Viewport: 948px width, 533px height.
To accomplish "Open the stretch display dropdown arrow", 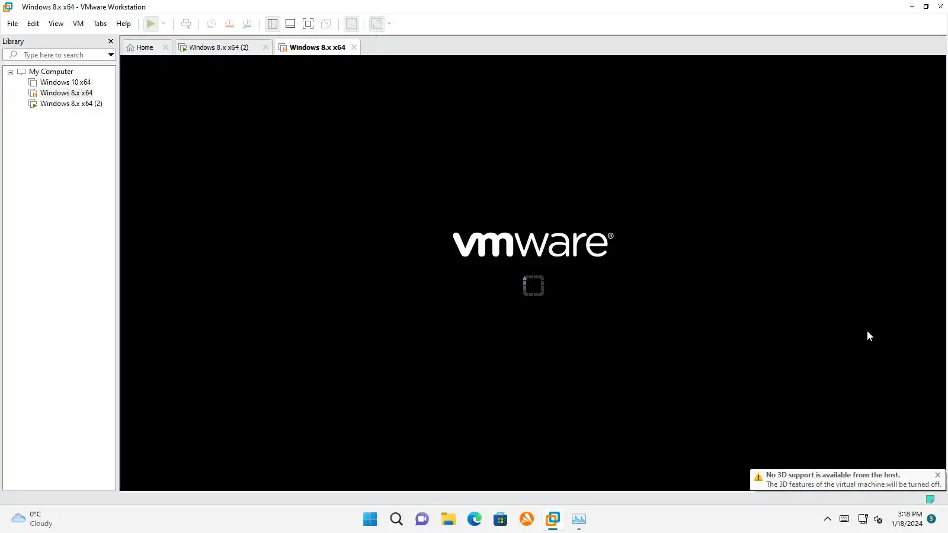I will 389,24.
